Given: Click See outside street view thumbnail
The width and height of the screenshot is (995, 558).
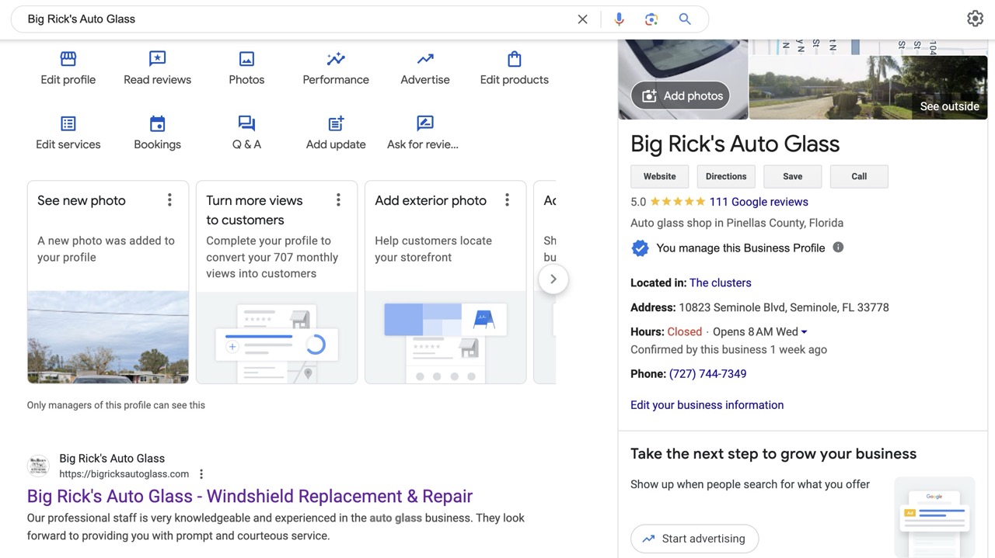Looking at the screenshot, I should click(x=868, y=87).
